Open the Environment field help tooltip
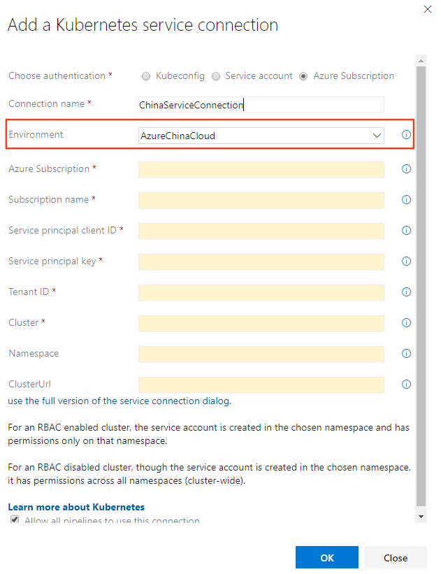Viewport: 441px width, 574px height. (x=406, y=135)
